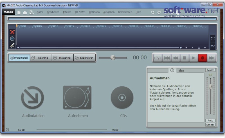Open a project with the folder icon
Viewport: 225px width, 138px height.
[x=25, y=13]
